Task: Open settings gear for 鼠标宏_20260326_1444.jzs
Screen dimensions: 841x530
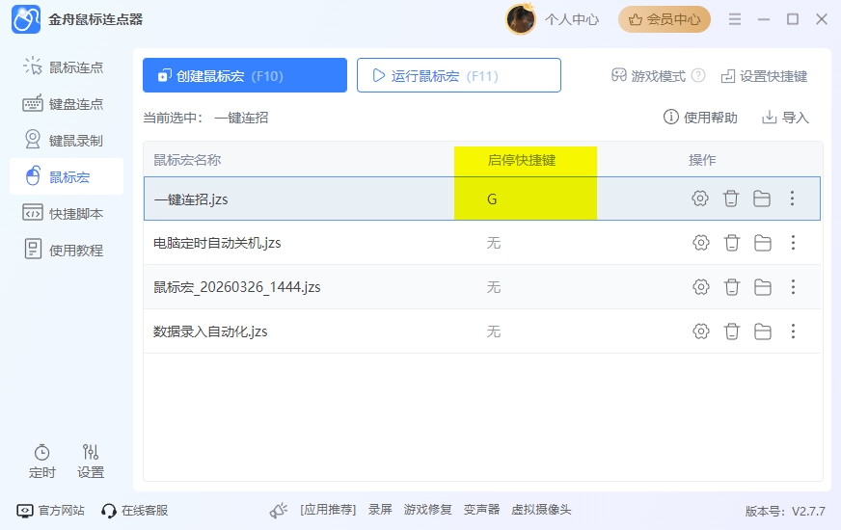Action: 700,287
